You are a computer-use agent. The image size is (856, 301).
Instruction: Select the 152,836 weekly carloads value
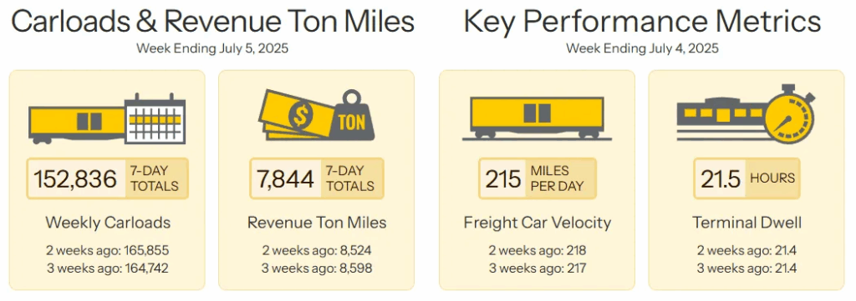pos(75,178)
